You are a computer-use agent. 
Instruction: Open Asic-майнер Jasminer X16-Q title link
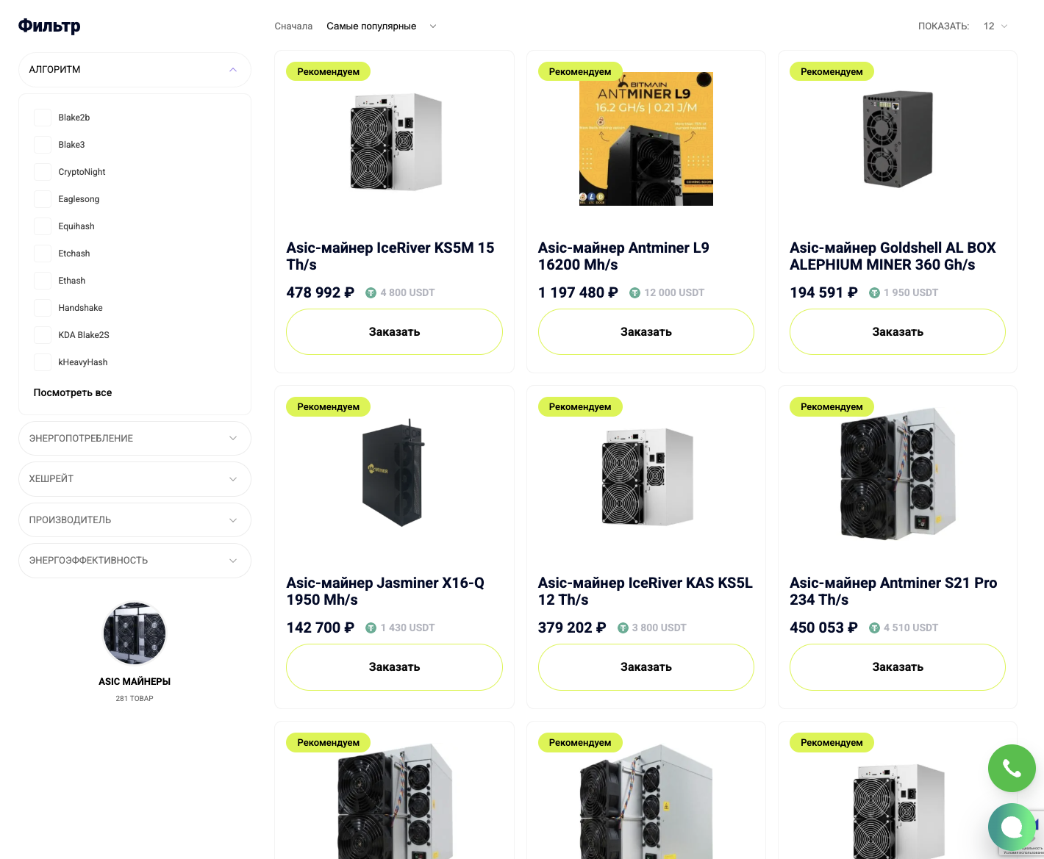coord(385,592)
